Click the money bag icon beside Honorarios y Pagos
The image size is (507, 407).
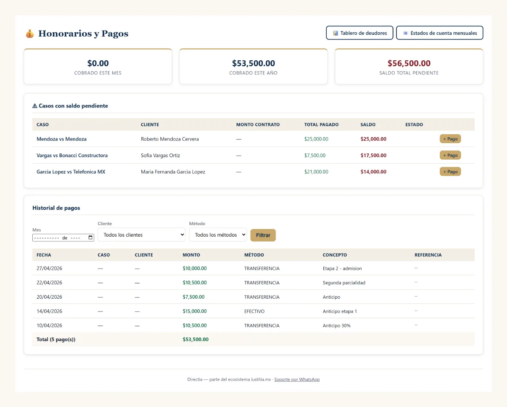[x=30, y=34]
